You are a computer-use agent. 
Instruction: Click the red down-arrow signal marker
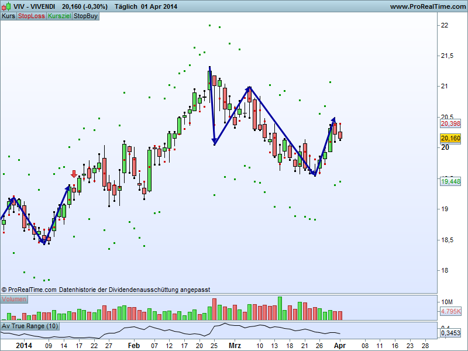(74, 174)
